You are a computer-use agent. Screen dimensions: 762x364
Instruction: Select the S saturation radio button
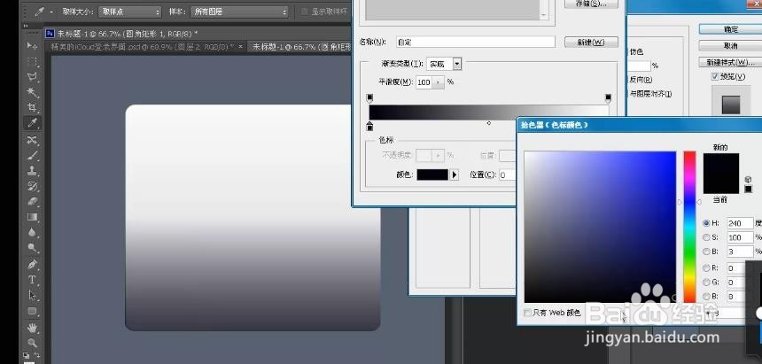[706, 237]
